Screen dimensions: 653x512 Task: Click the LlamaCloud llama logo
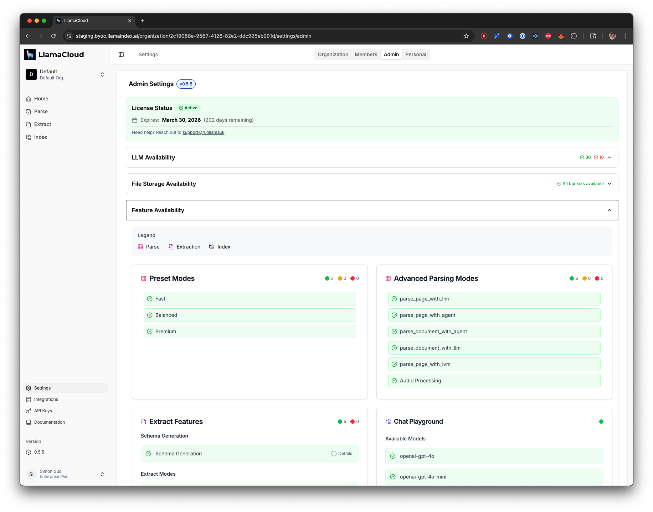click(x=30, y=54)
